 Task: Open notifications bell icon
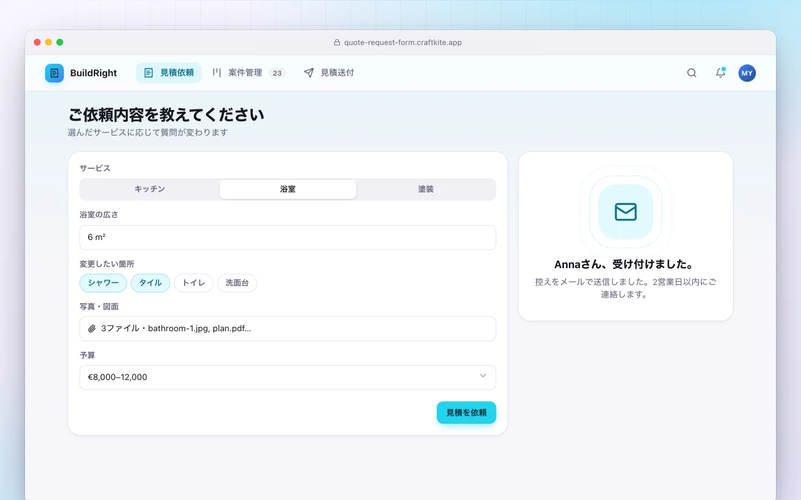coord(720,73)
